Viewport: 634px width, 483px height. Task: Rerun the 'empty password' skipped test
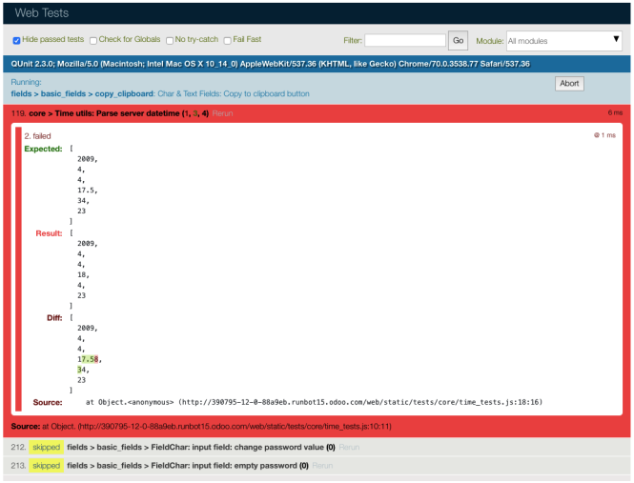323,466
